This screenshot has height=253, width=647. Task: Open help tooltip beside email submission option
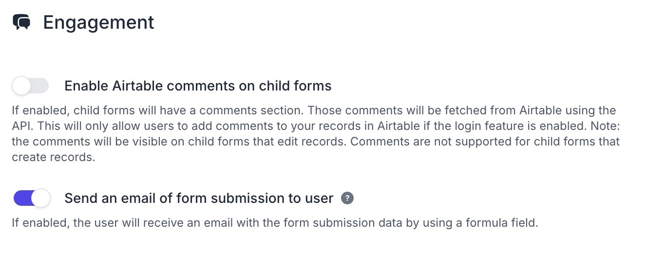347,198
